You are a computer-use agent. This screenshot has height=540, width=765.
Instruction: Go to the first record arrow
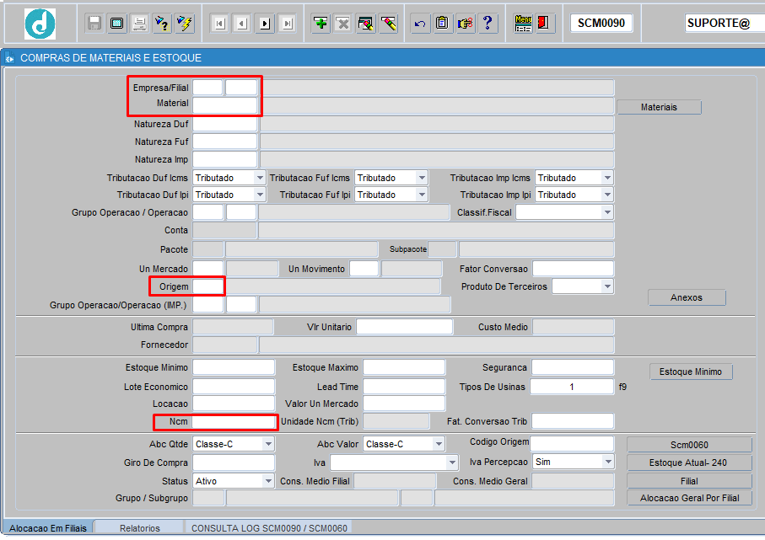coord(219,24)
